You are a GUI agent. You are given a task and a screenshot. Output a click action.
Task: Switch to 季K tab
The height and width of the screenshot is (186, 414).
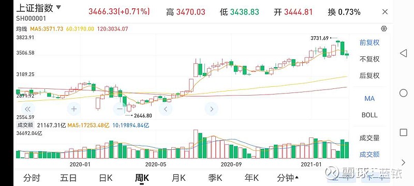(x=215, y=178)
